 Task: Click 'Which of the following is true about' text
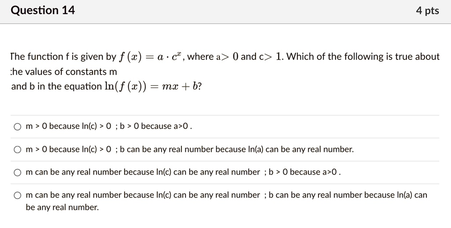[x=363, y=56]
